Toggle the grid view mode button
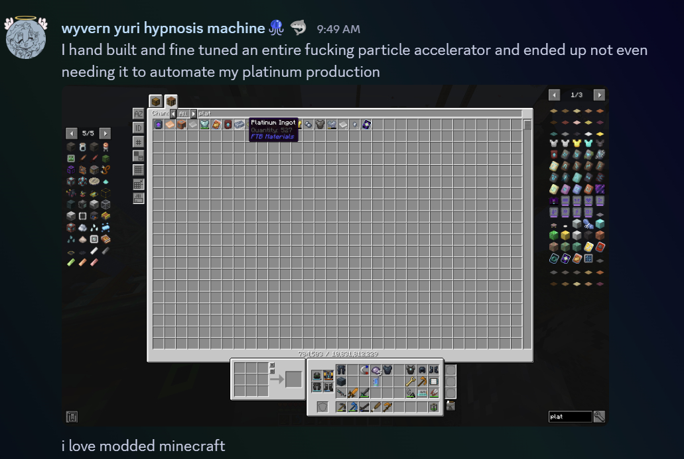 tap(138, 170)
